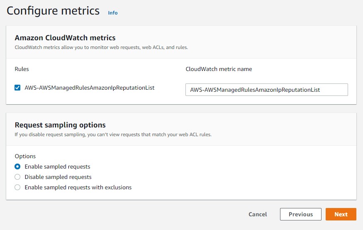Click the CloudWatch metric name label

click(x=219, y=69)
